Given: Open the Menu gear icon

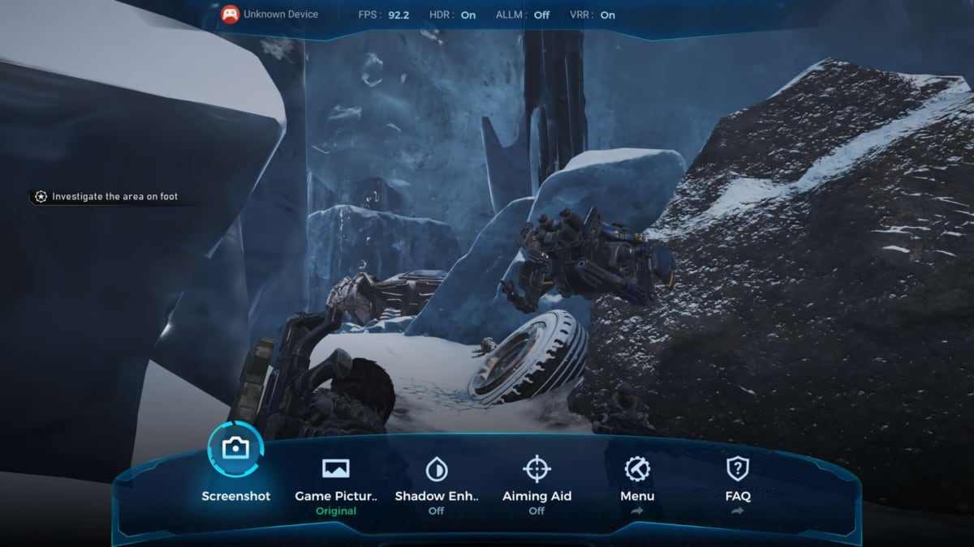Looking at the screenshot, I should tap(637, 468).
